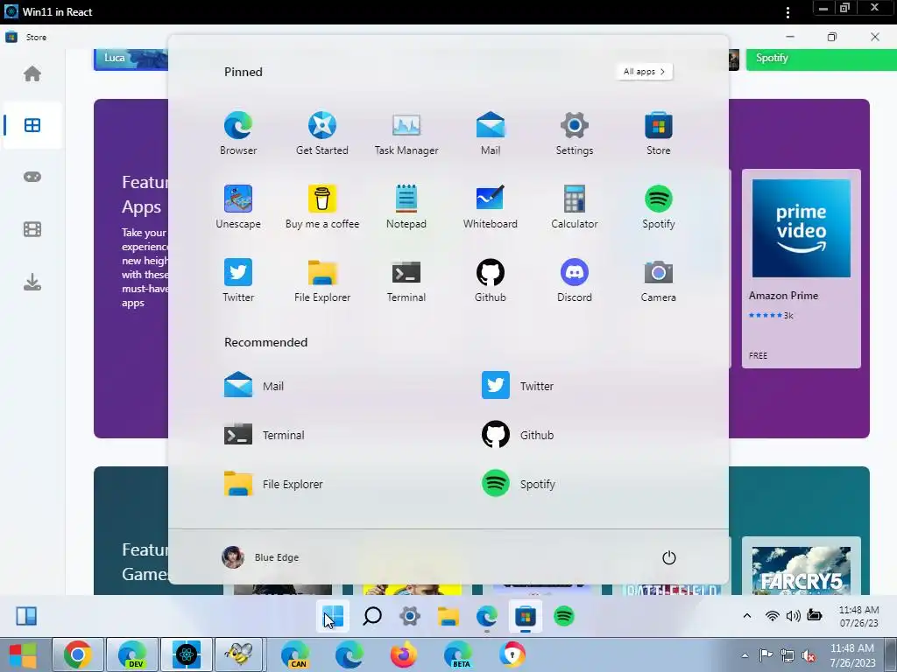Go to Store home tab
This screenshot has width=897, height=672.
pos(32,73)
